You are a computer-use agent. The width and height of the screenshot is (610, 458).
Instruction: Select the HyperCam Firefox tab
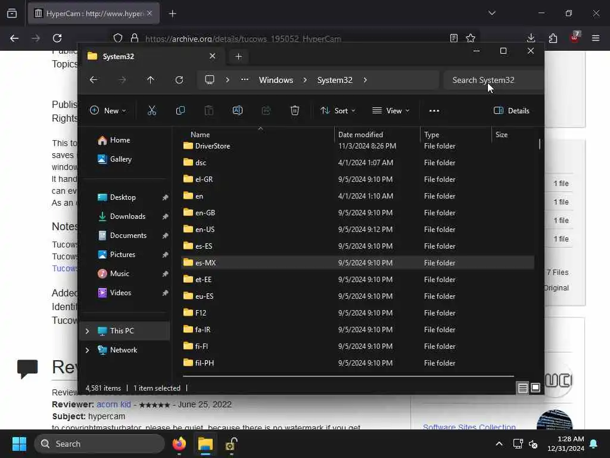[94, 13]
